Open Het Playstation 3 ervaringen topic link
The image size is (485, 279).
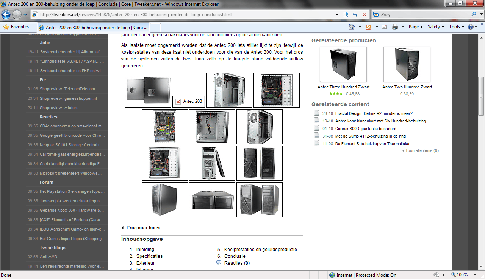tap(73, 191)
